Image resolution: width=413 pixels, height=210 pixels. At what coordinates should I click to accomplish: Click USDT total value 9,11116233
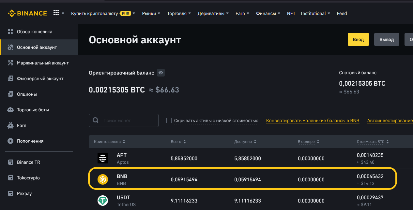point(184,201)
